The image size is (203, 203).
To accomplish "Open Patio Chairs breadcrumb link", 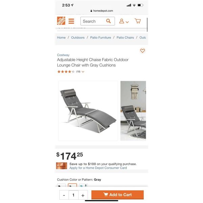I will point(125,38).
